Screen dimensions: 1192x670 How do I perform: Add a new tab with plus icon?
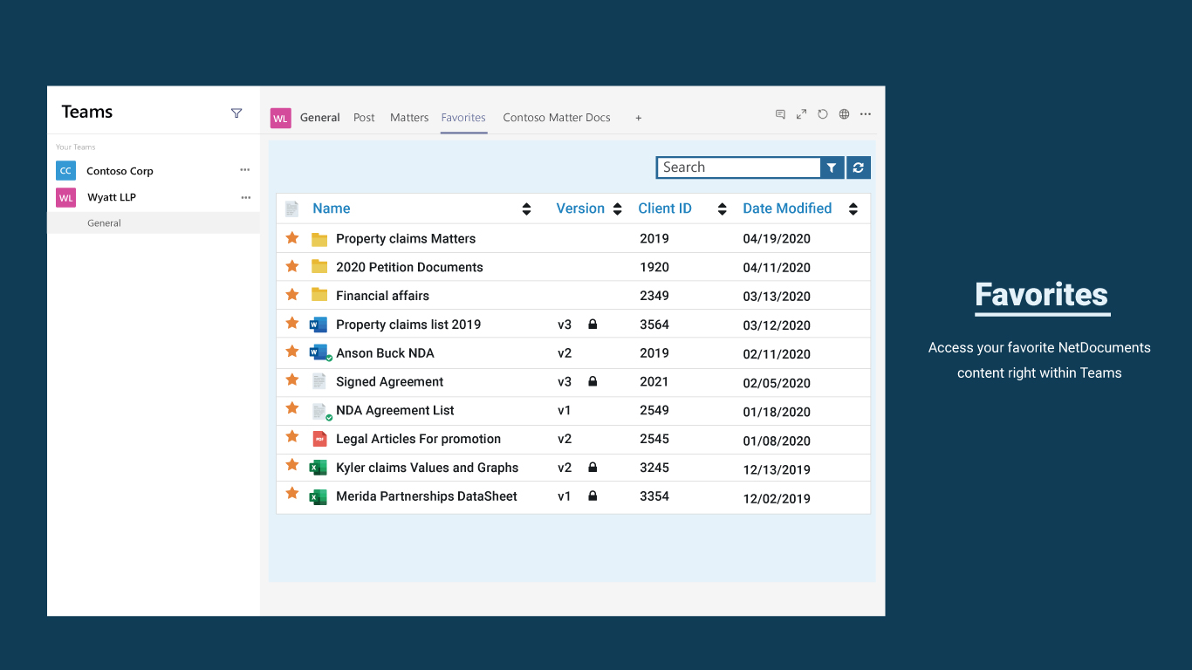(x=639, y=118)
